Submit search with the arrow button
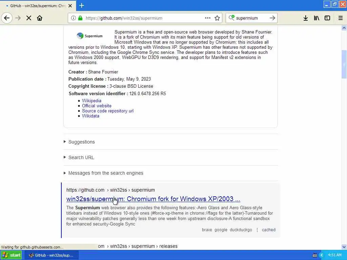 click(x=272, y=18)
